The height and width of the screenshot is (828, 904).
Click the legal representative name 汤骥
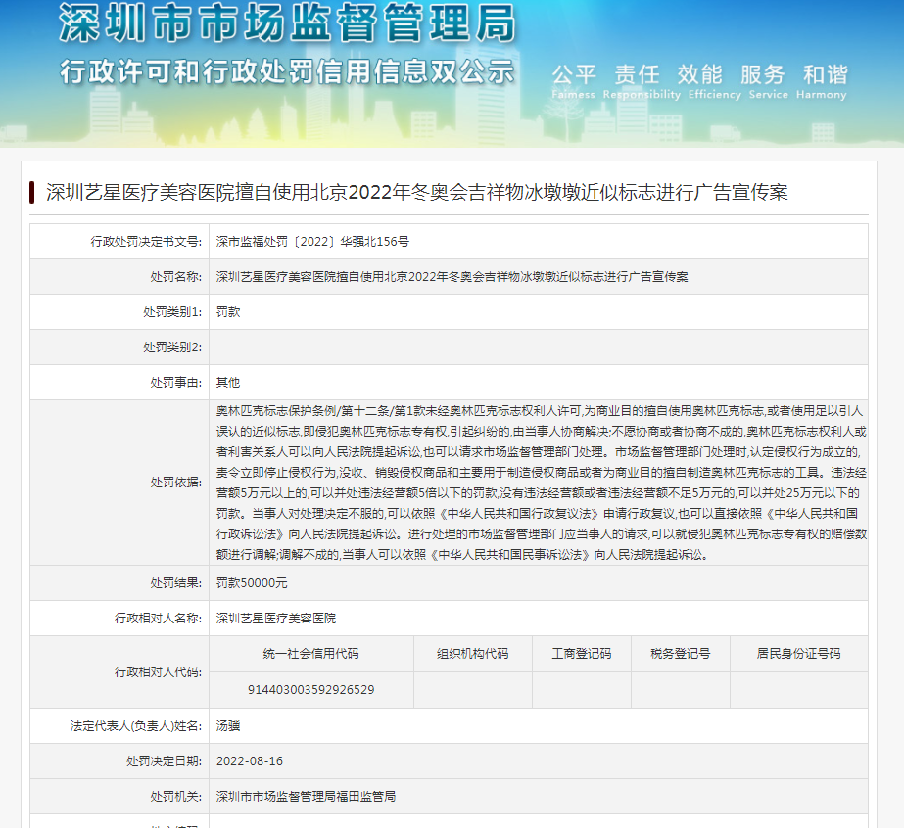(227, 726)
